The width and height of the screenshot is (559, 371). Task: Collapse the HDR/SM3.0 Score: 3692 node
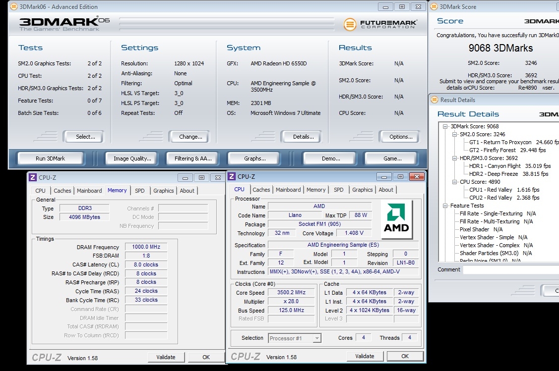[454, 158]
